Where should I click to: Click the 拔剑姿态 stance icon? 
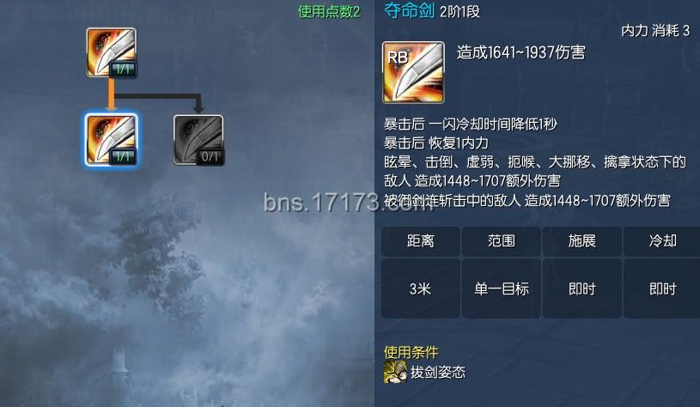click(395, 372)
